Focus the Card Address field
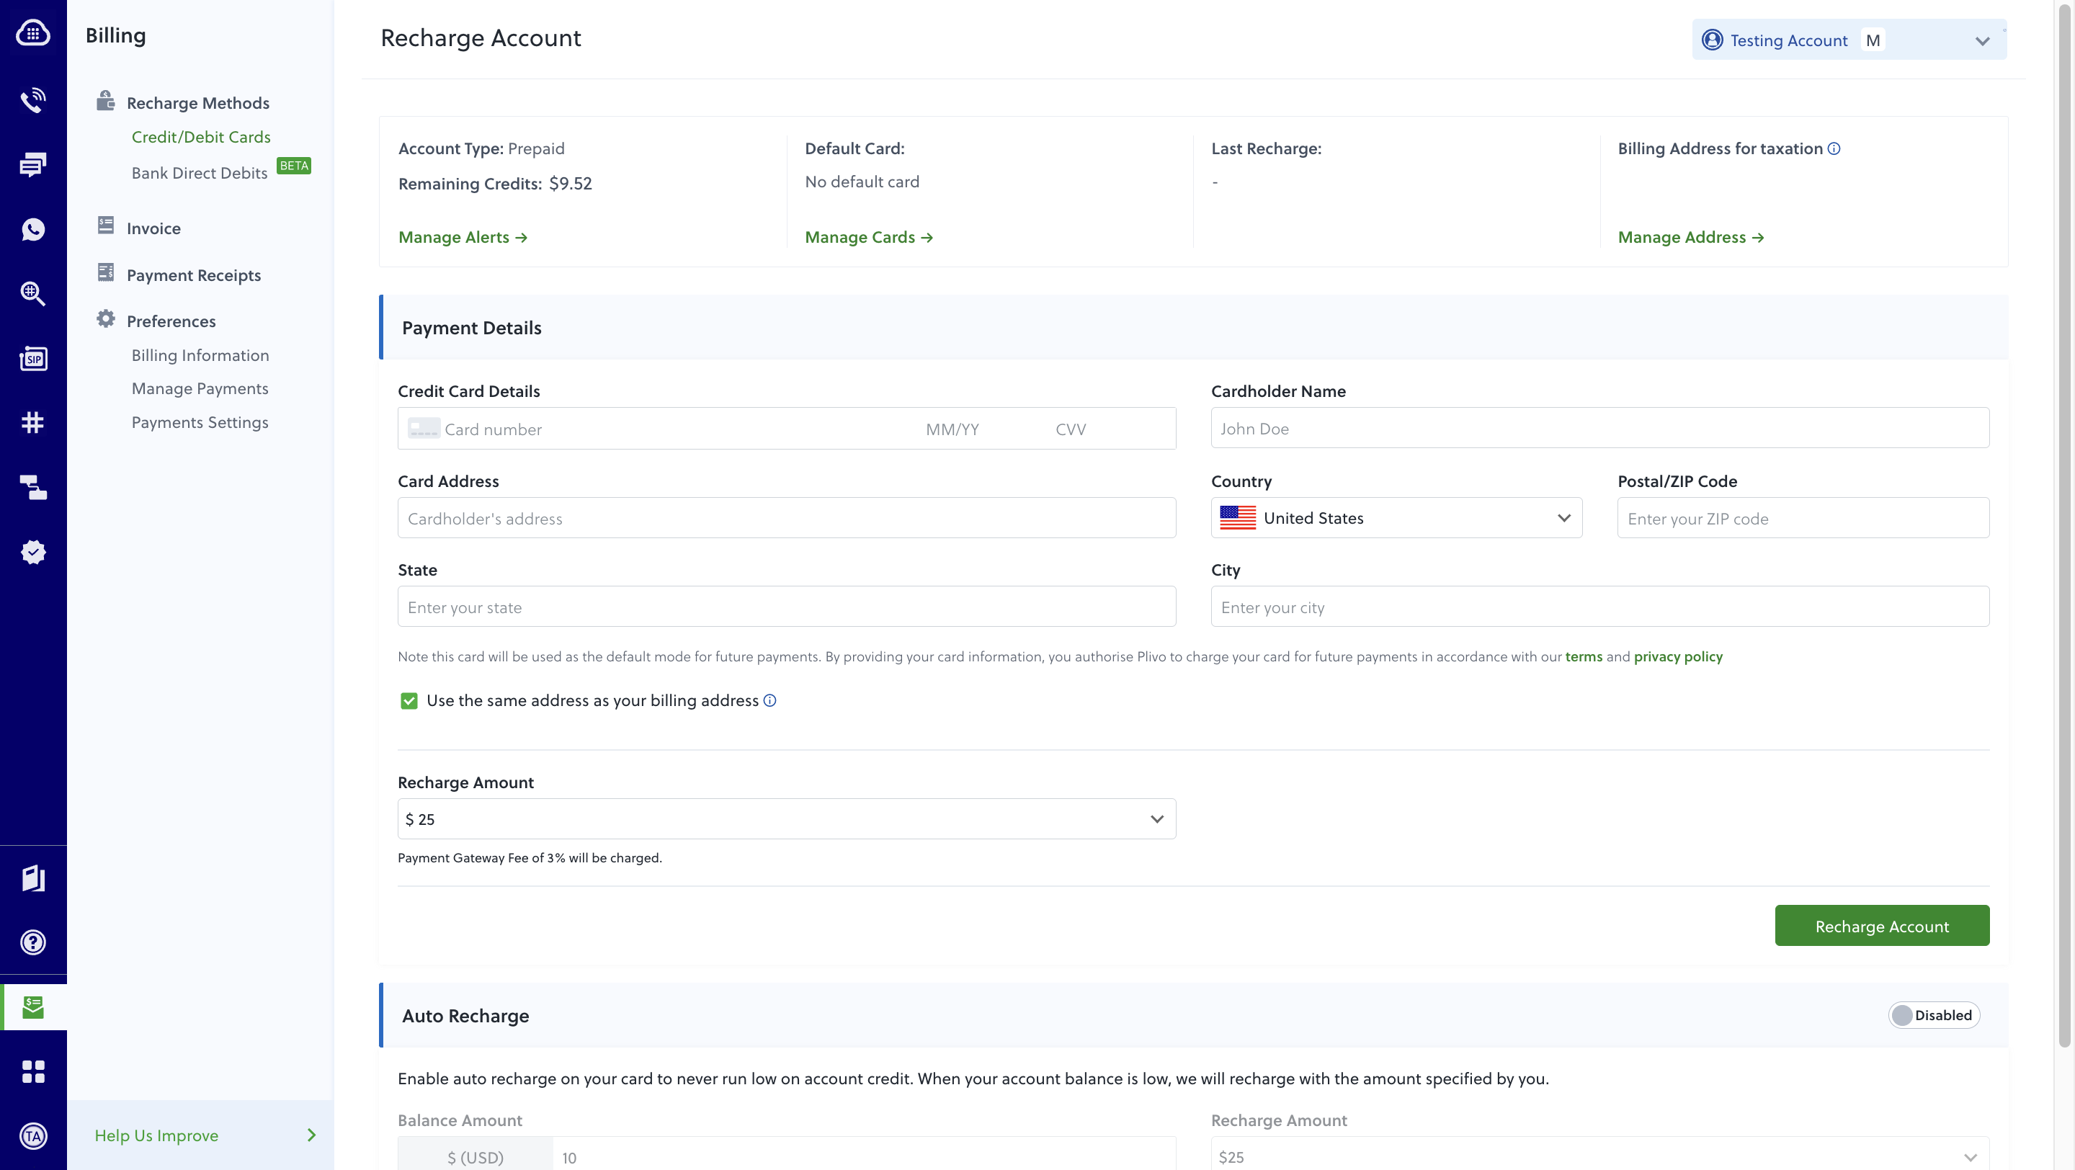 pos(786,518)
